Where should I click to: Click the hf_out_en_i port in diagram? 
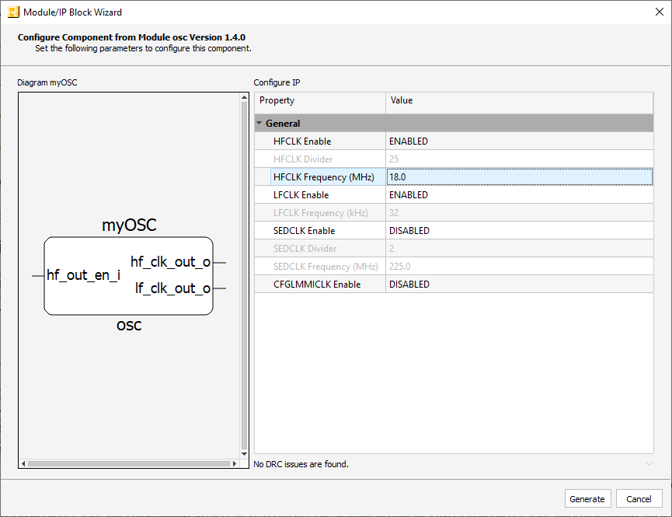tap(83, 275)
